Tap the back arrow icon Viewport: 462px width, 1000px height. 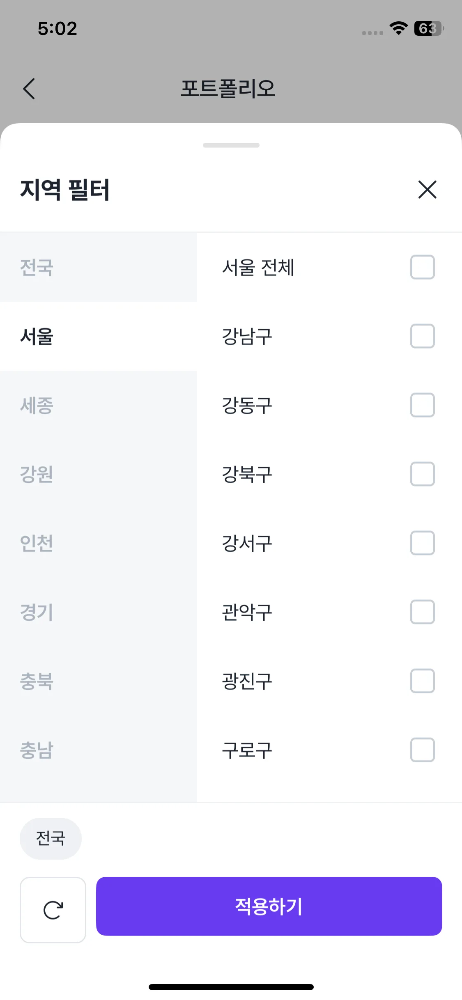29,89
